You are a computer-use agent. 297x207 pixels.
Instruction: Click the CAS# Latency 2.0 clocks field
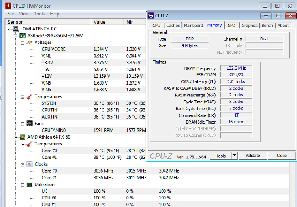(237, 82)
